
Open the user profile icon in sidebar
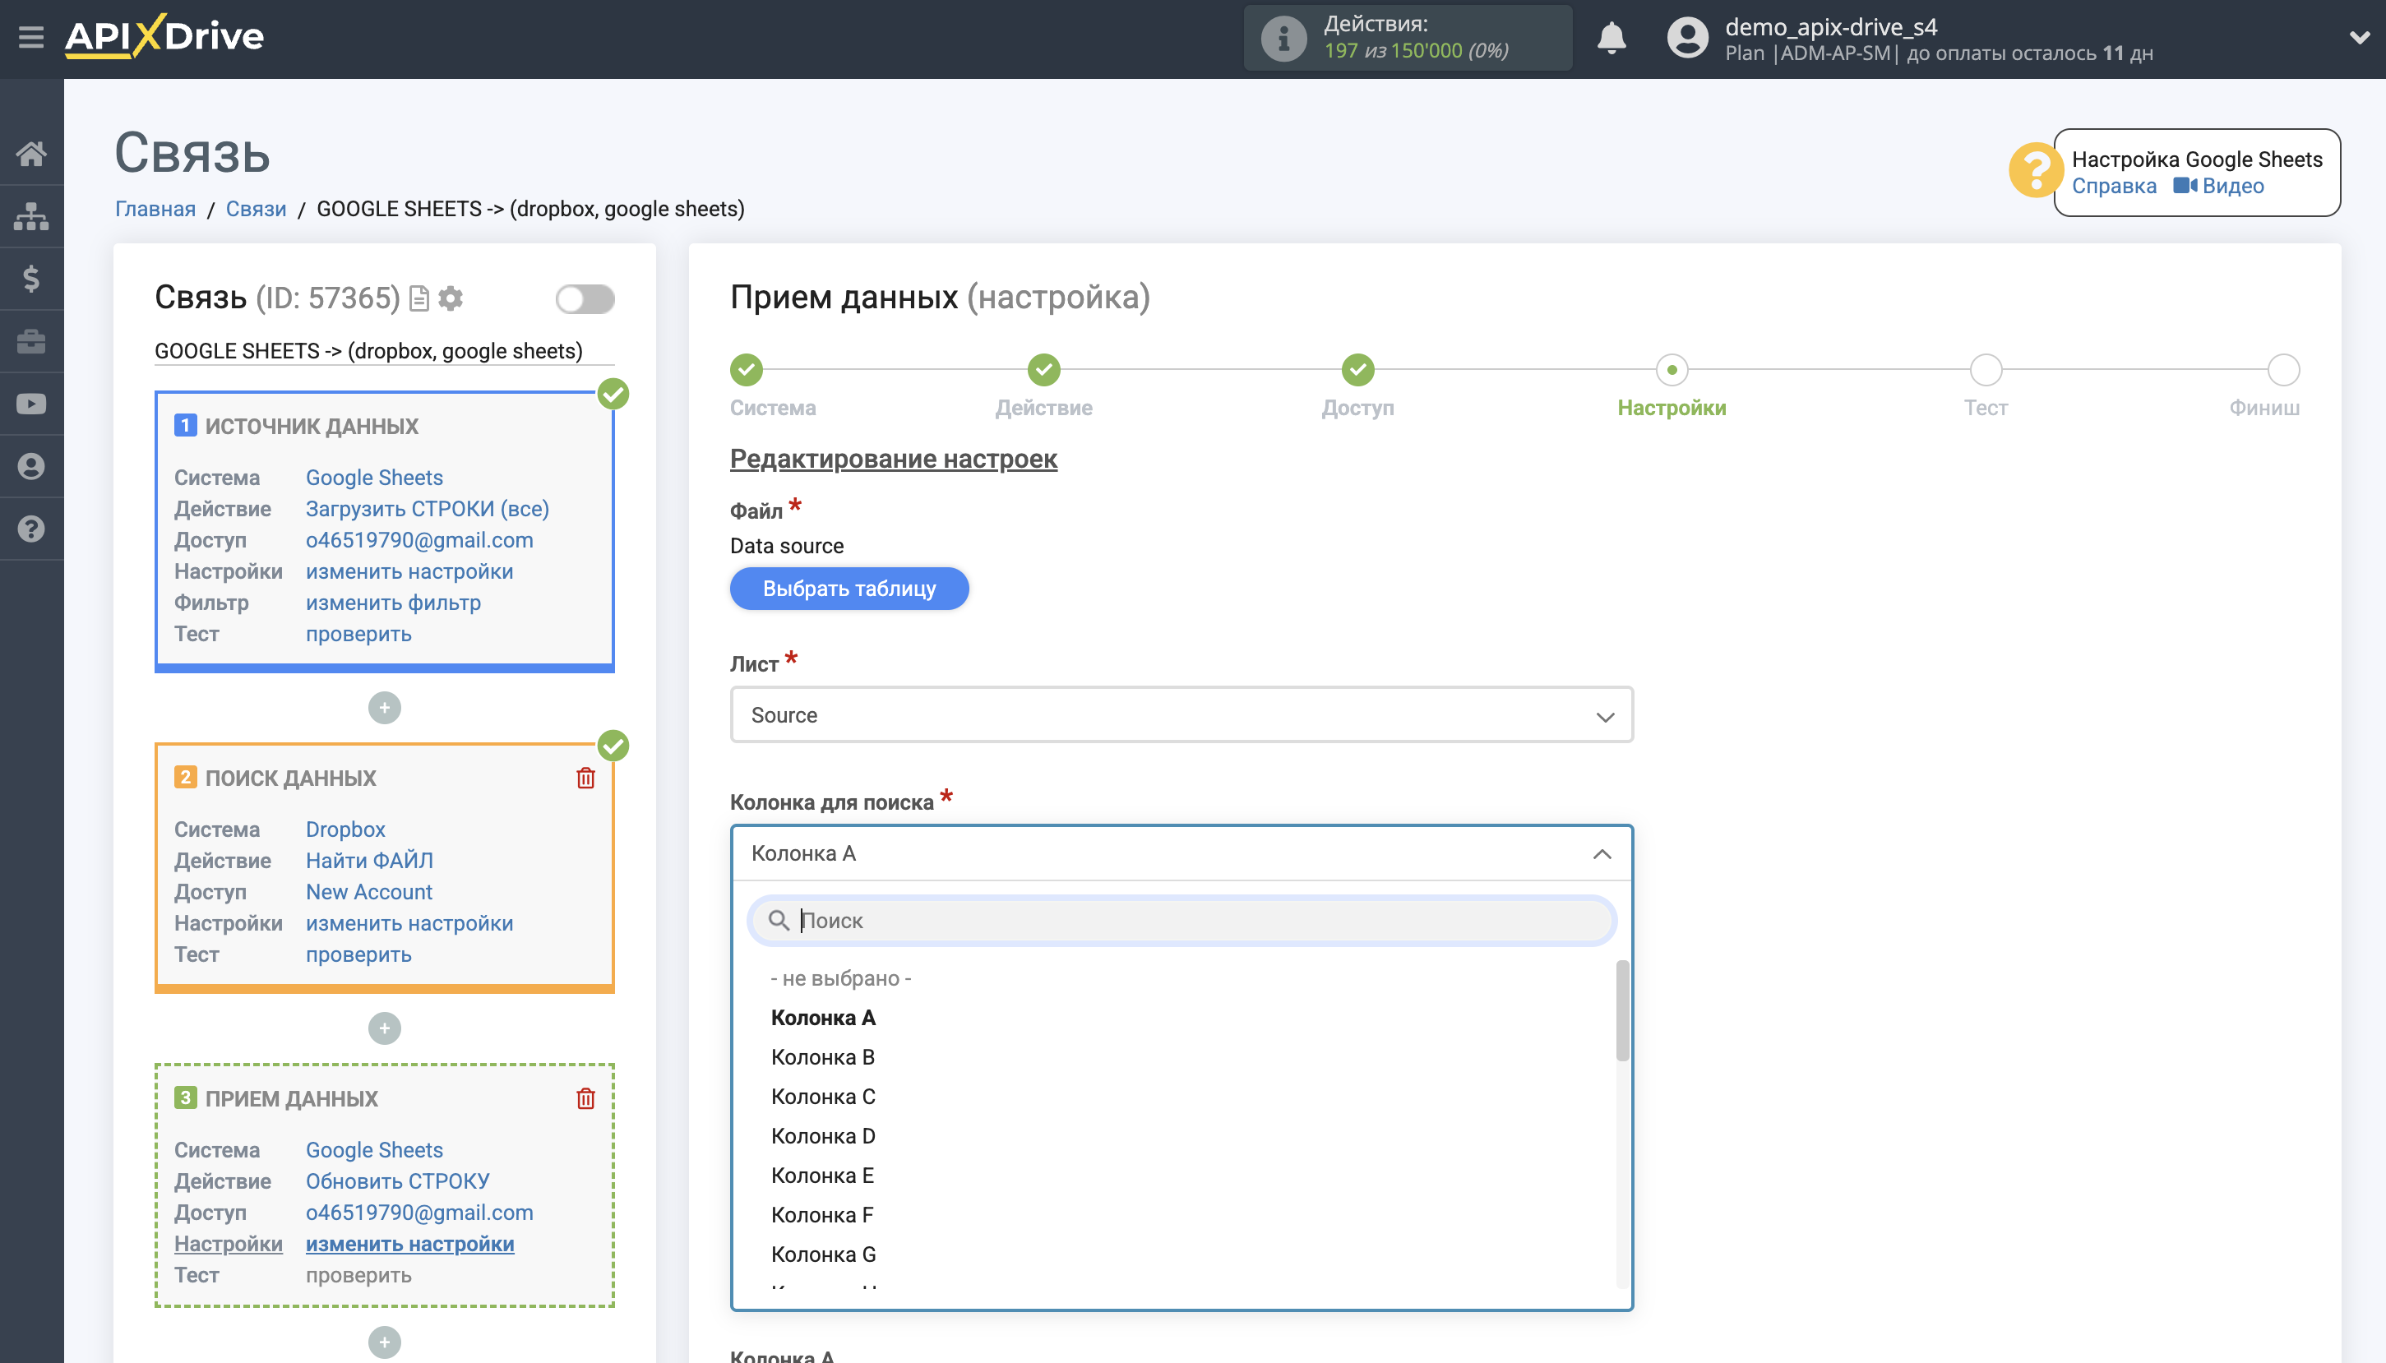31,466
